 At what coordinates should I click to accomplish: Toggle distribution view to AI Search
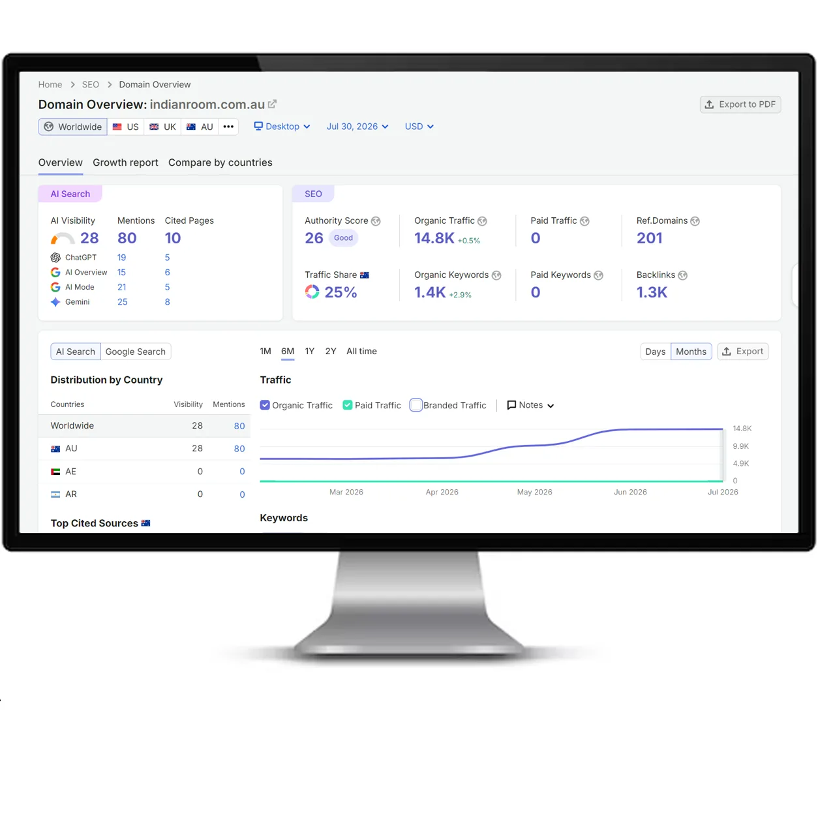click(x=76, y=352)
